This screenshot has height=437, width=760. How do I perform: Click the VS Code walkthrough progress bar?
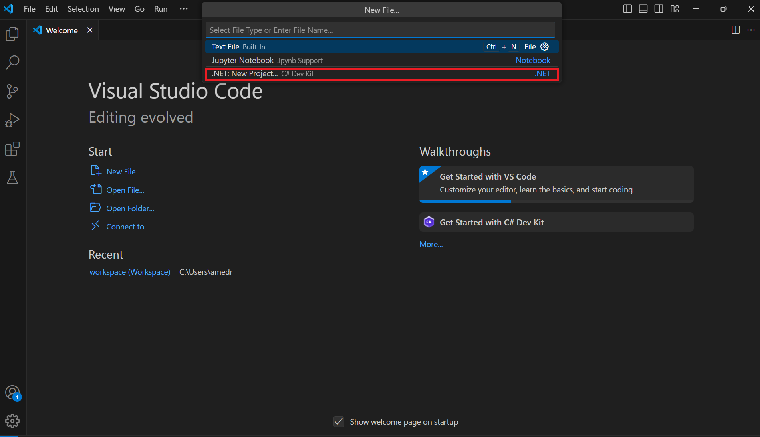point(556,202)
